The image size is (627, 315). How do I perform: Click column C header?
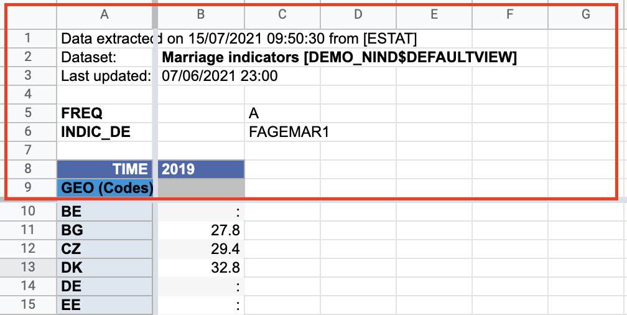[282, 14]
